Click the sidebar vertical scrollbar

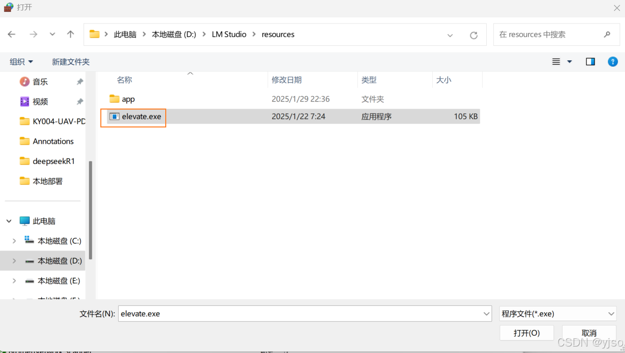click(90, 209)
